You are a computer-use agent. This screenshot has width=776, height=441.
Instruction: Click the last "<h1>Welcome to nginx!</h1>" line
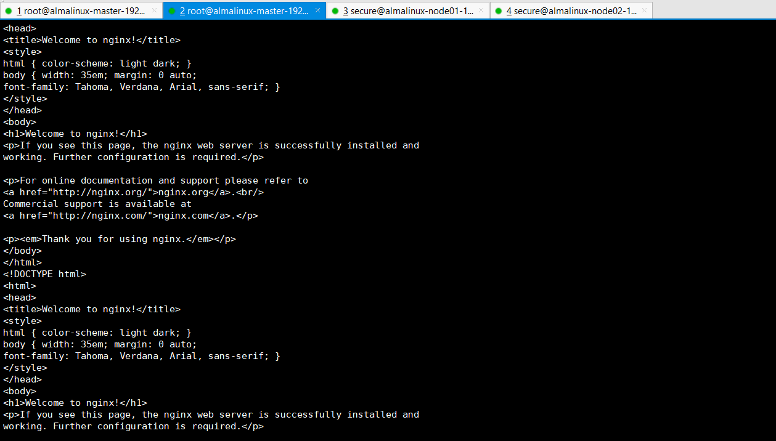click(x=75, y=403)
